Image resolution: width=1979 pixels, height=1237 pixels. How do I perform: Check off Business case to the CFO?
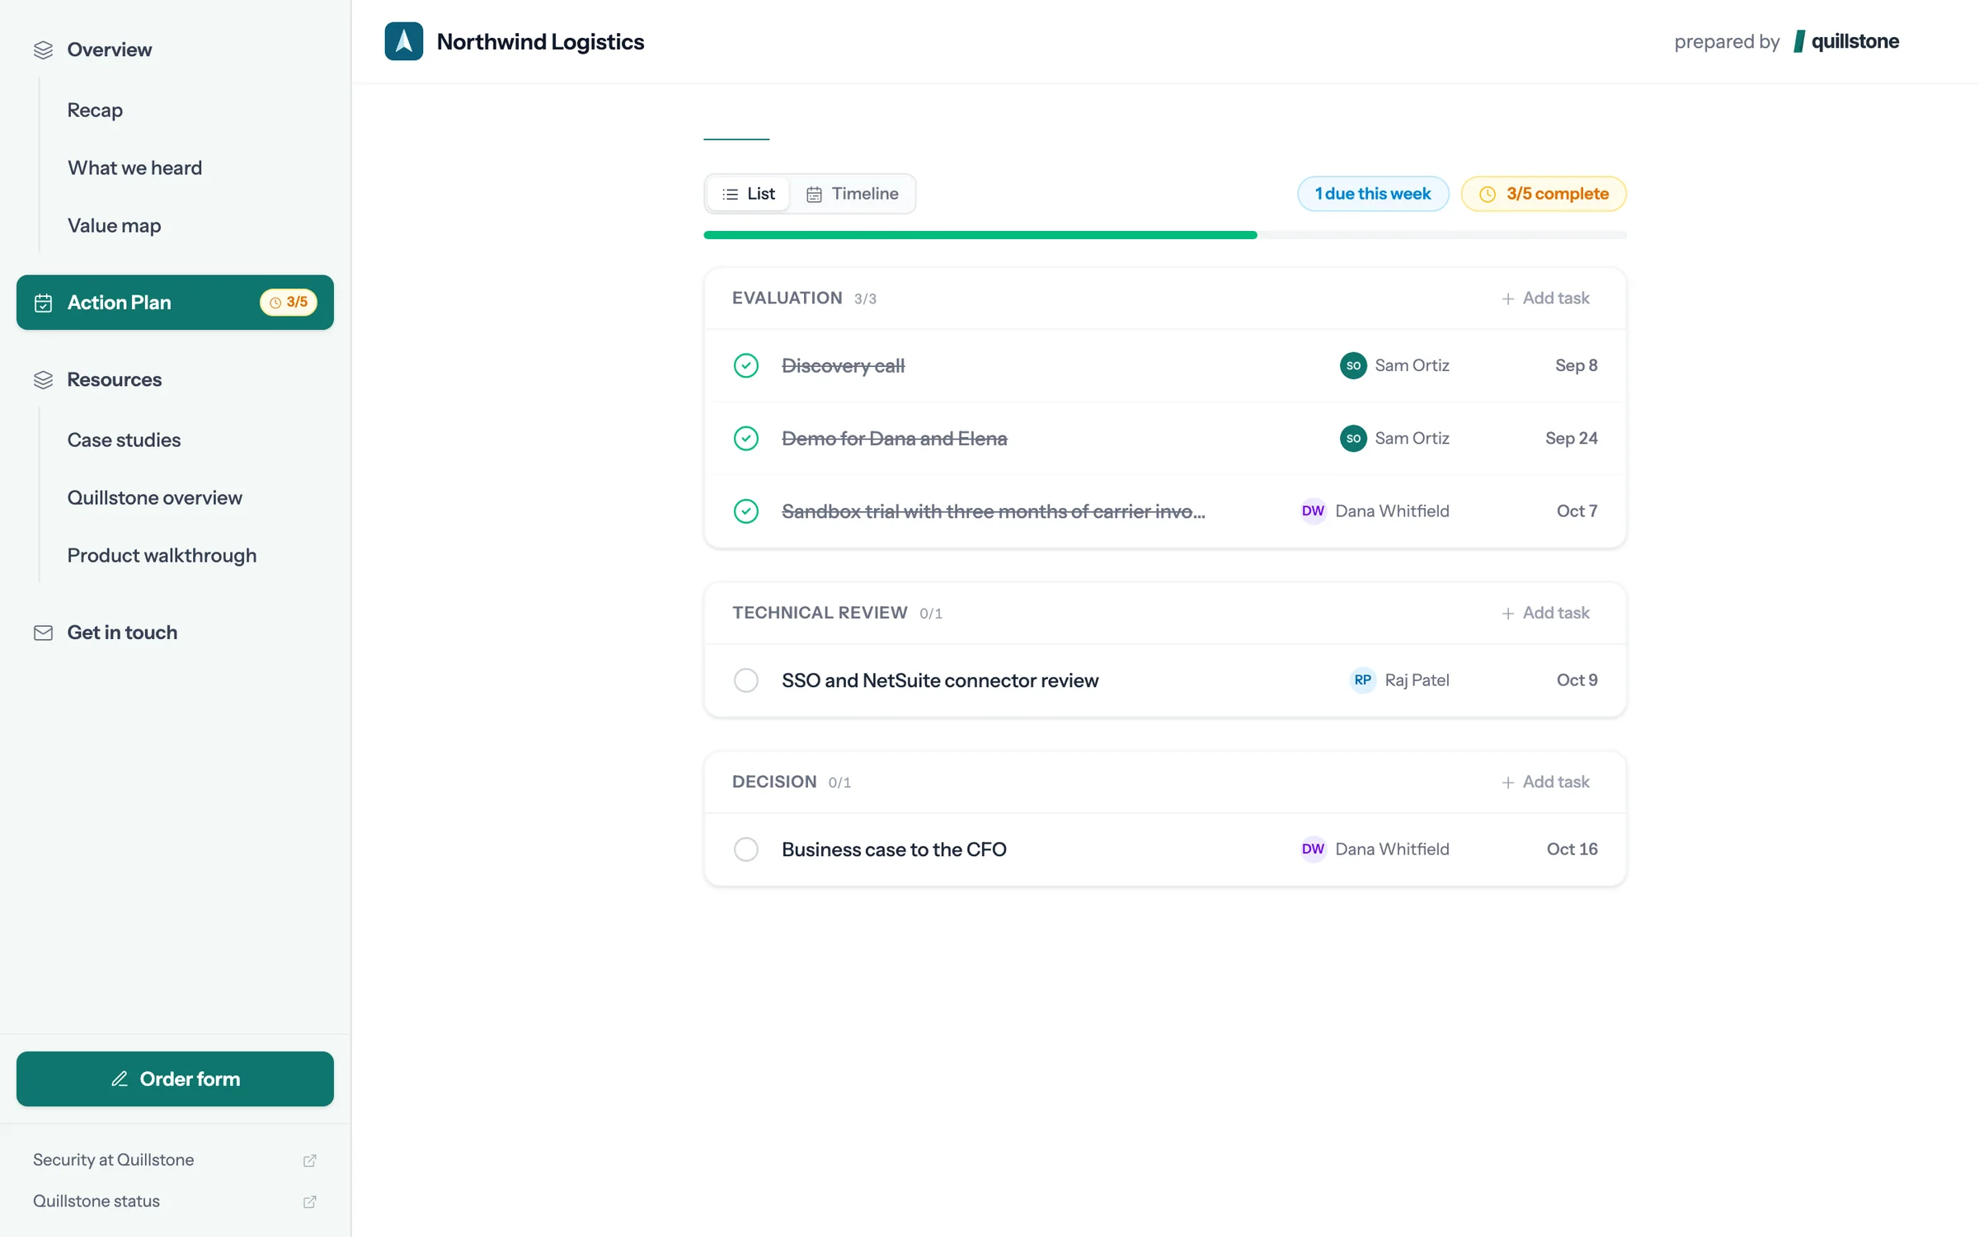coord(745,849)
